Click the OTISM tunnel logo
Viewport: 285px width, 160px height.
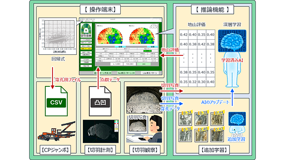pos(86,30)
